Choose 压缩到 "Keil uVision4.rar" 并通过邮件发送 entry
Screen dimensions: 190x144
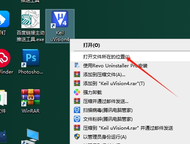(x=130, y=128)
